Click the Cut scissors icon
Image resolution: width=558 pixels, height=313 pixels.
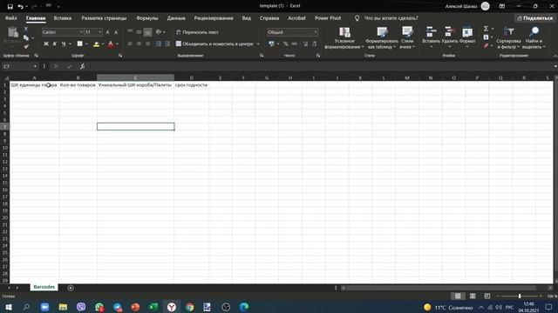point(26,29)
